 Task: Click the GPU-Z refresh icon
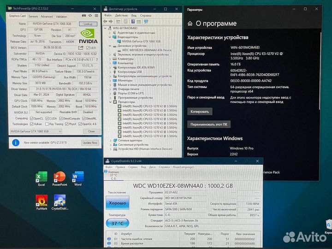pos(90,16)
